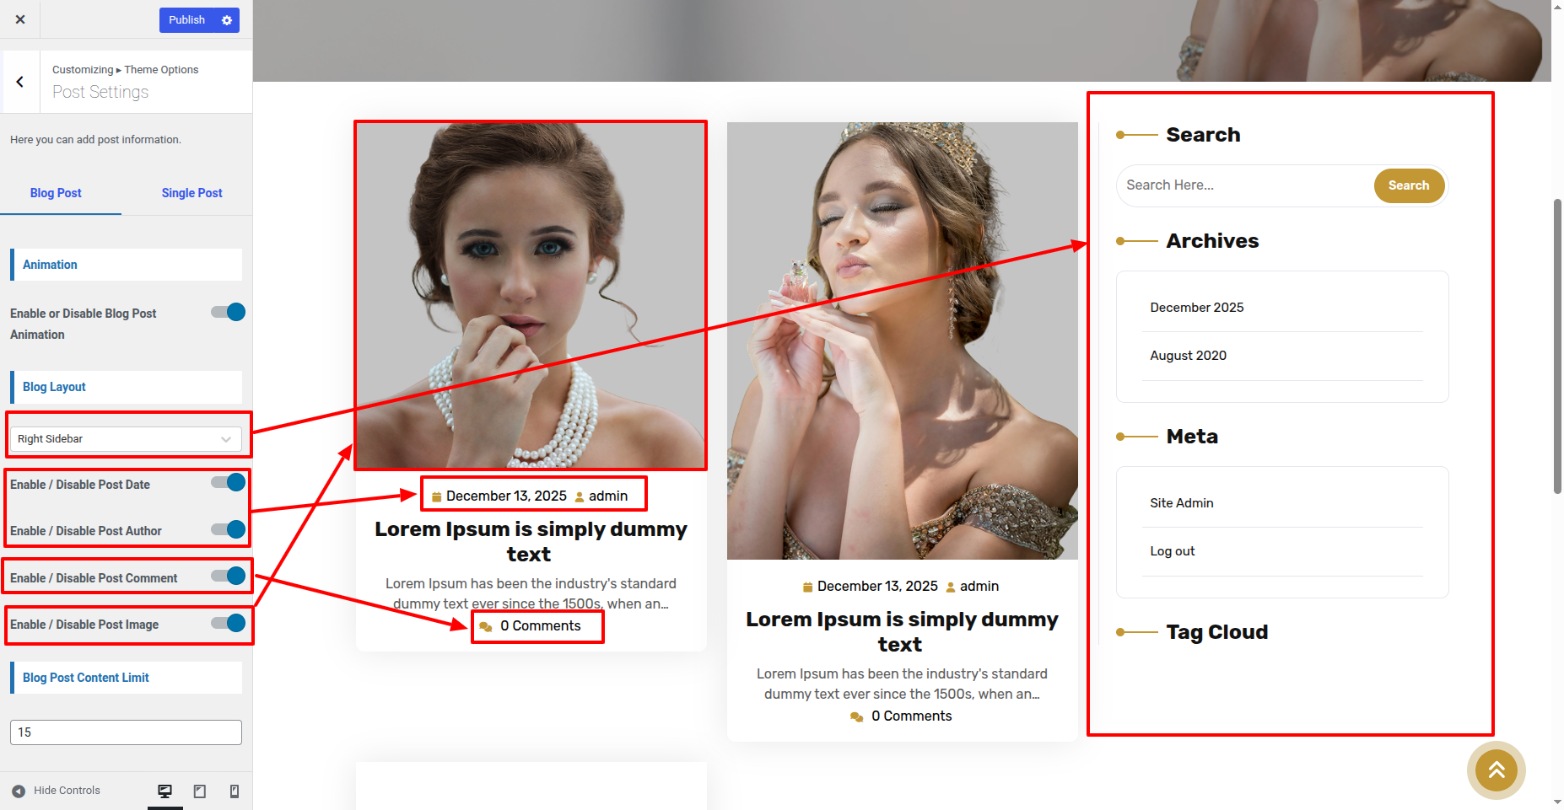Switch to mobile preview device icon
The image size is (1564, 810).
(235, 791)
